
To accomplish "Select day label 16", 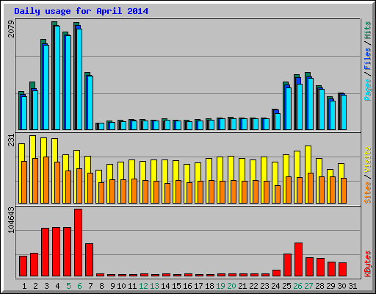I will (x=187, y=286).
